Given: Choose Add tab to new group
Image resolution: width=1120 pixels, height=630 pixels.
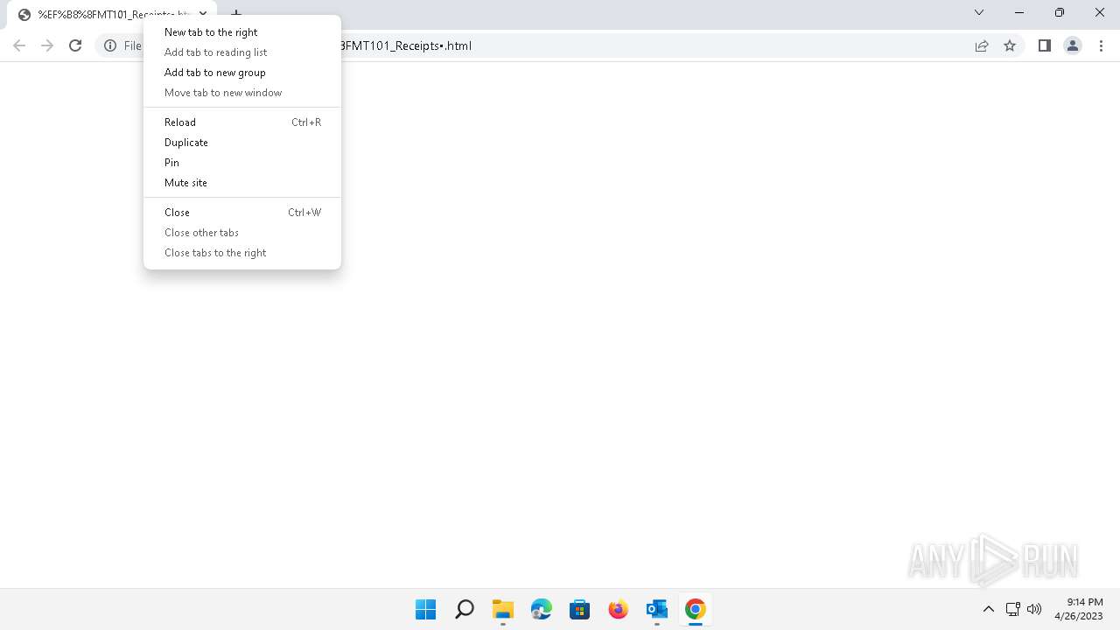Looking at the screenshot, I should tap(242, 73).
